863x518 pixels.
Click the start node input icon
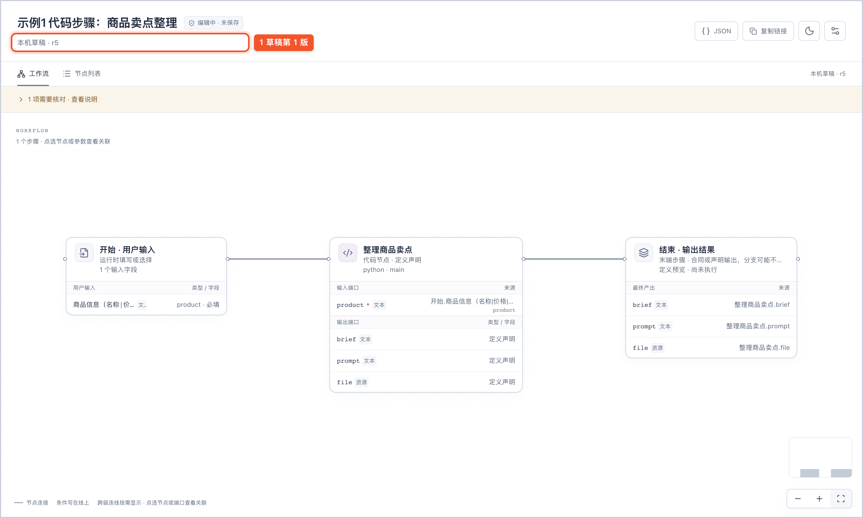[x=84, y=253]
